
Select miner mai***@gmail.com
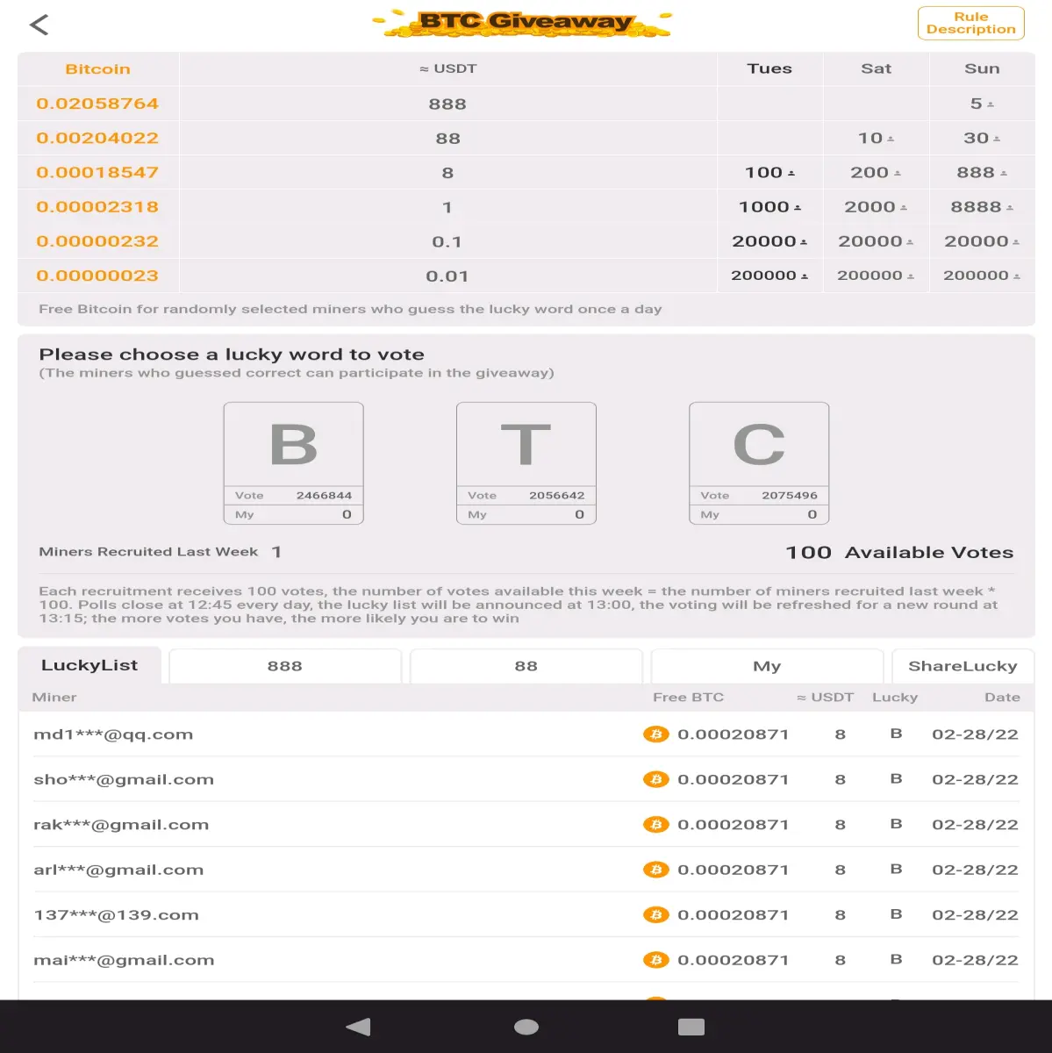click(124, 960)
